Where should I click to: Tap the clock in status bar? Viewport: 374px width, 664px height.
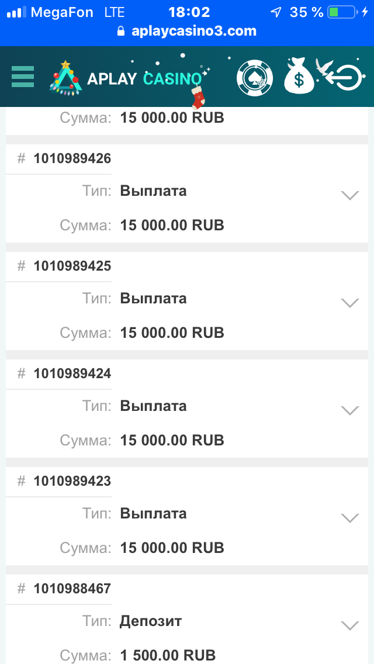(x=189, y=12)
